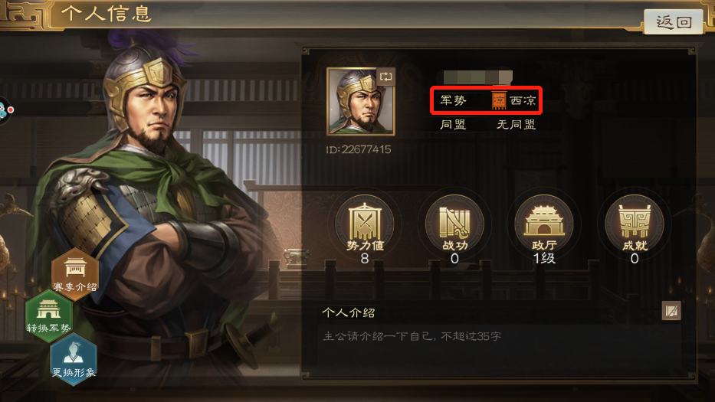Open the 更换形象 hexagon icon
Viewport: 715px width, 402px height.
(x=74, y=359)
